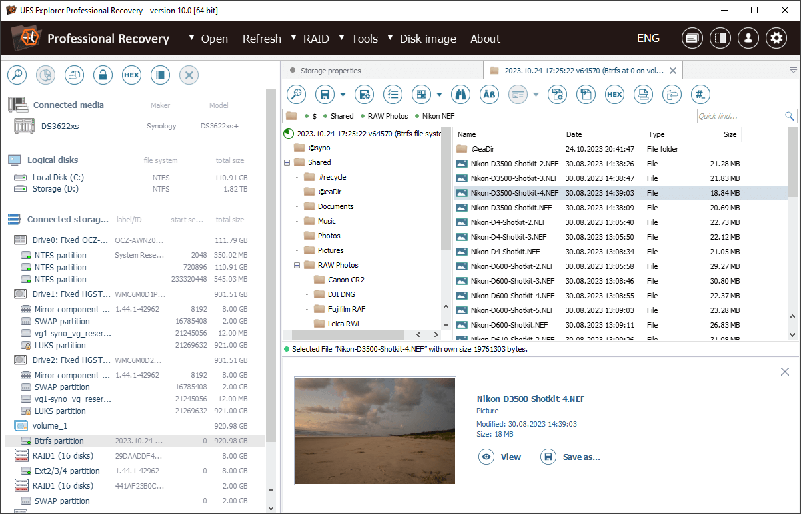801x514 pixels.
Task: Click the ENG language selector
Action: 648,39
